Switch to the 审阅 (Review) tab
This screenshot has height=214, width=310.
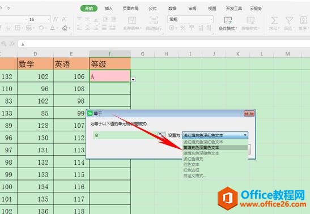pyautogui.click(x=192, y=8)
